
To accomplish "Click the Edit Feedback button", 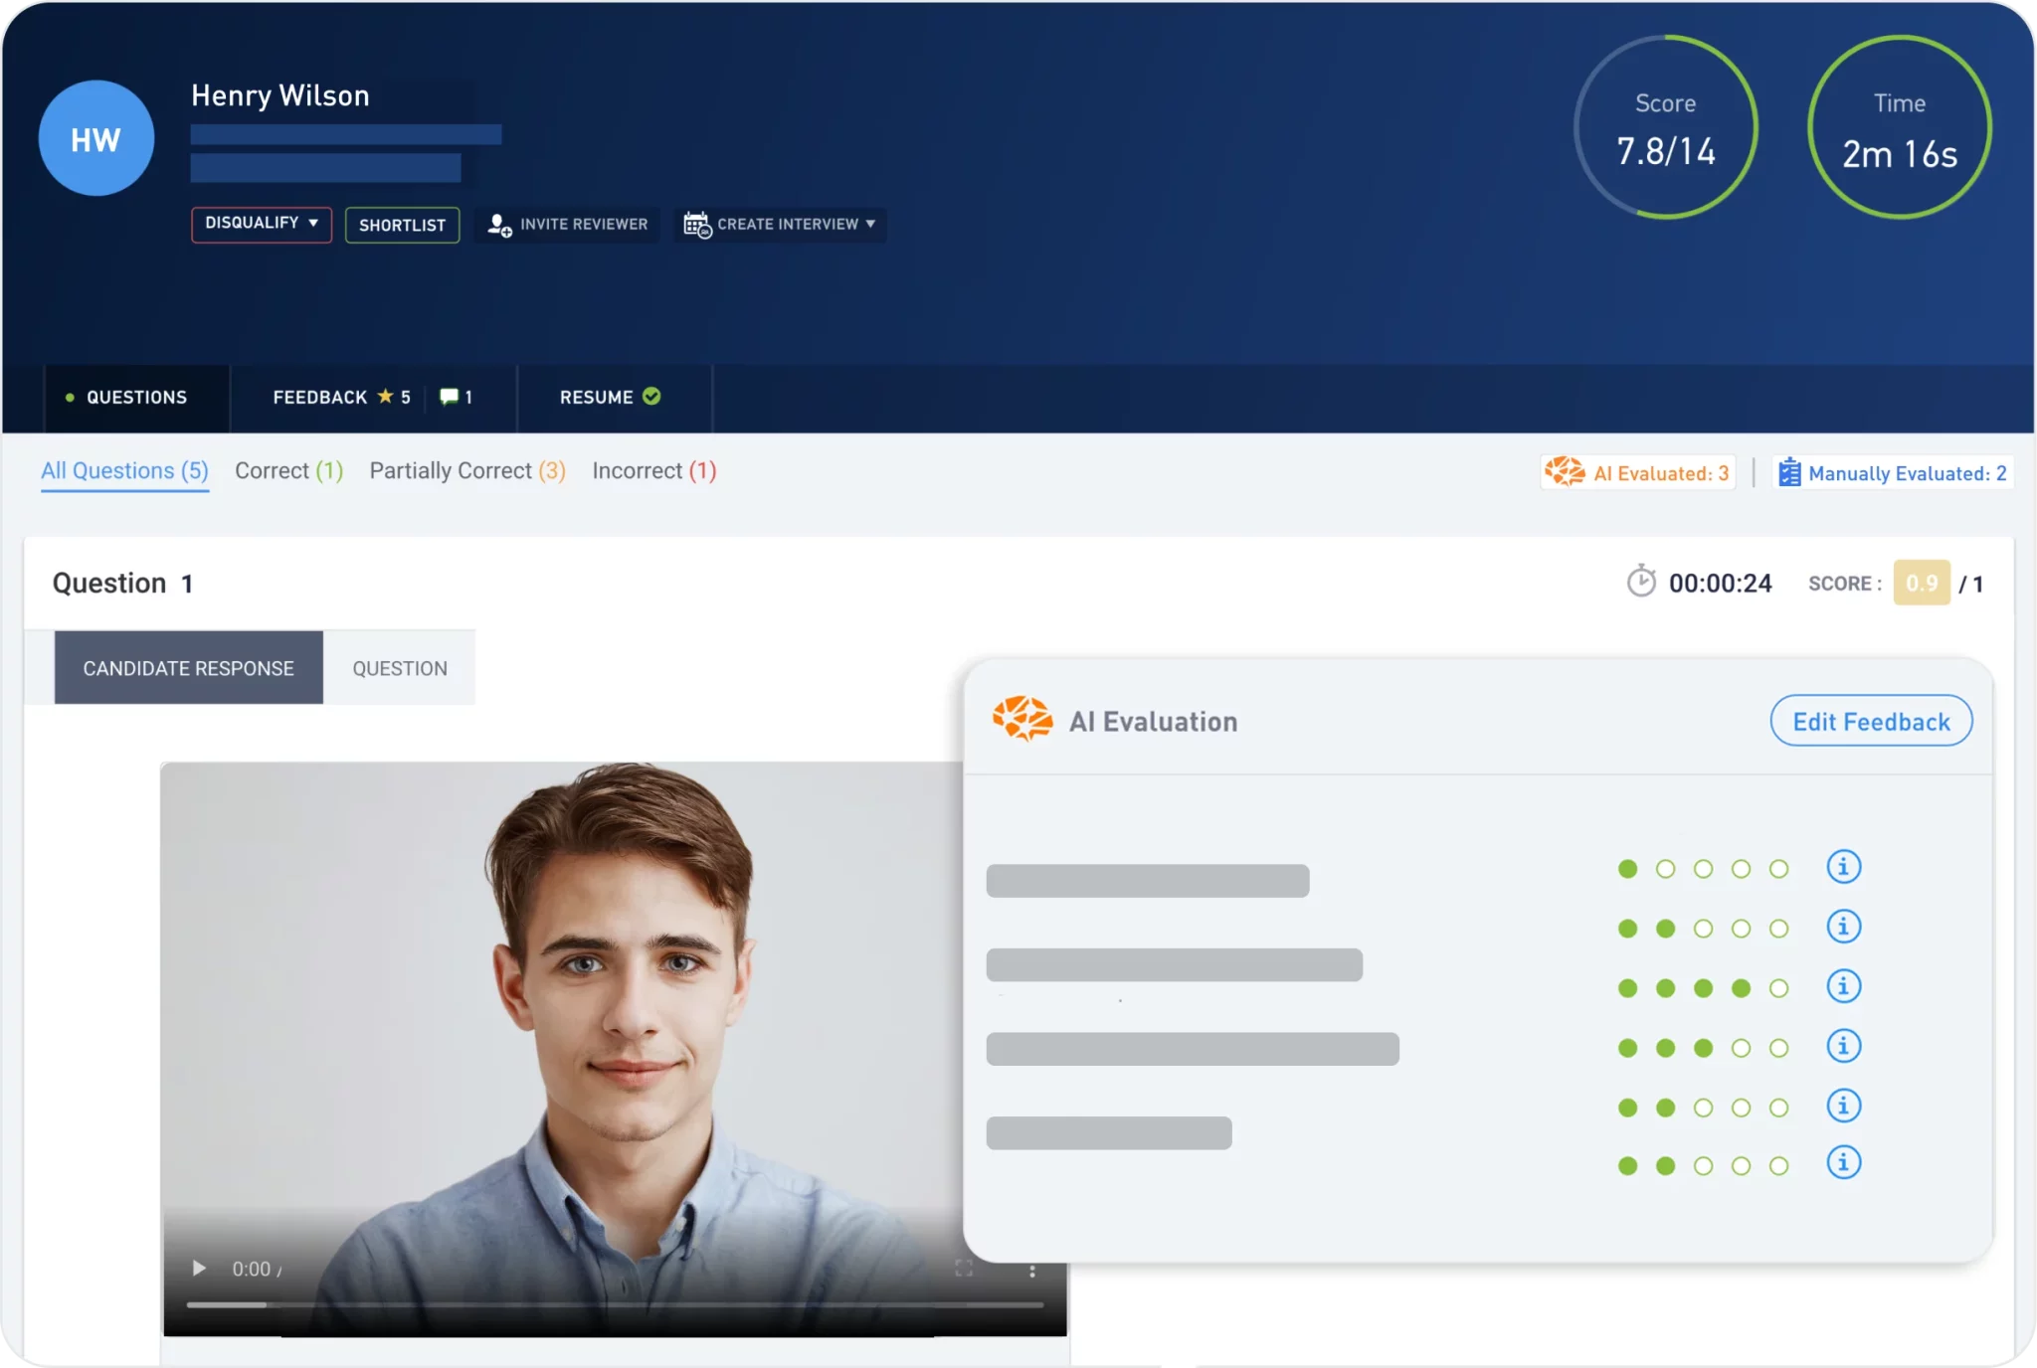I will [x=1871, y=722].
